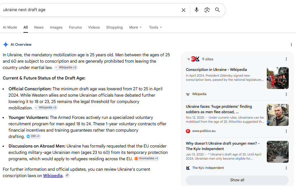Image resolution: width=296 pixels, height=186 pixels.
Task: Switch to the Forums tab
Action: click(x=75, y=27)
